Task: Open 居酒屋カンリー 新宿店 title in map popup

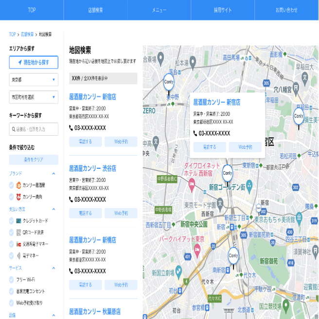Action: [x=217, y=102]
